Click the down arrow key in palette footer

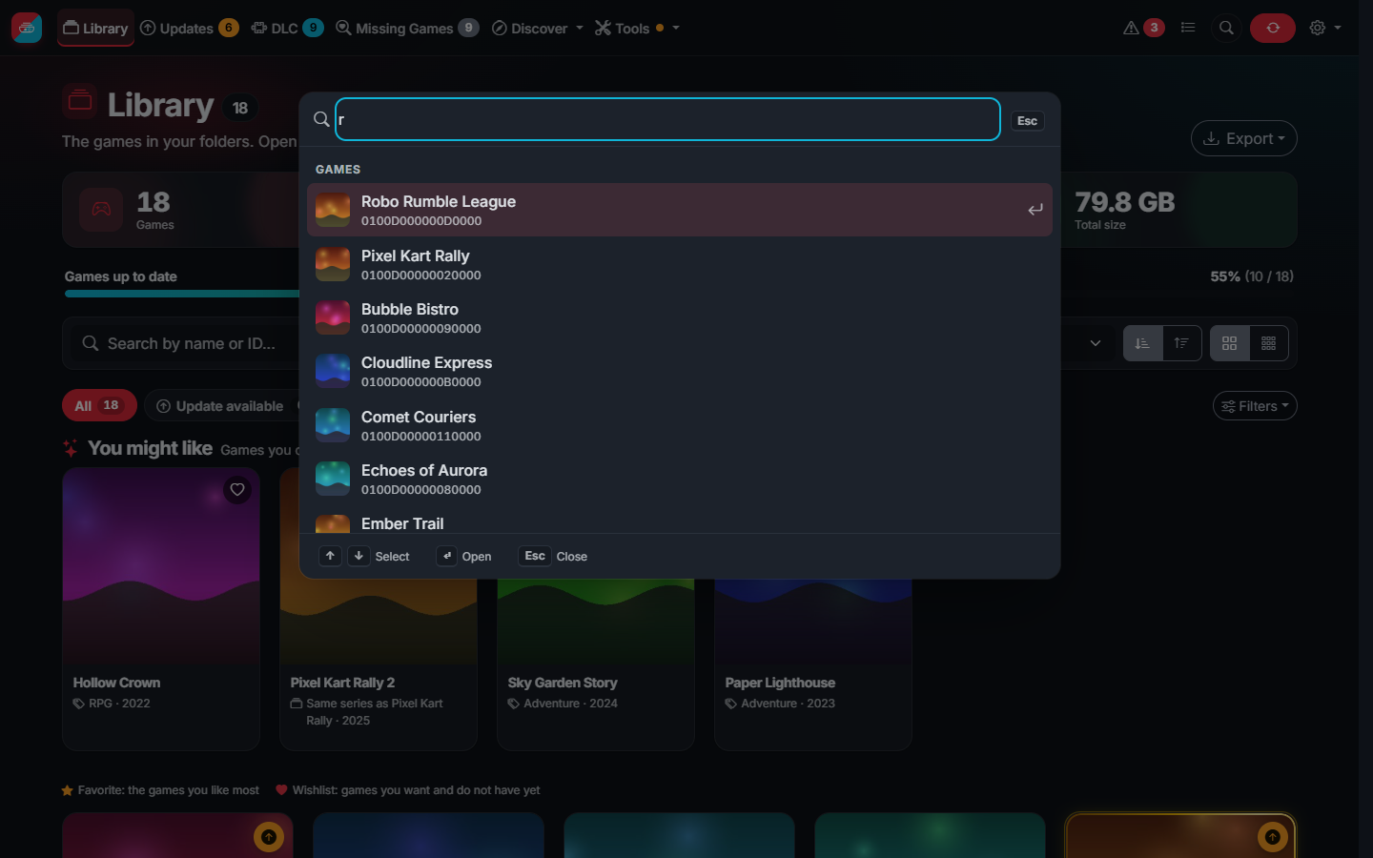[359, 556]
